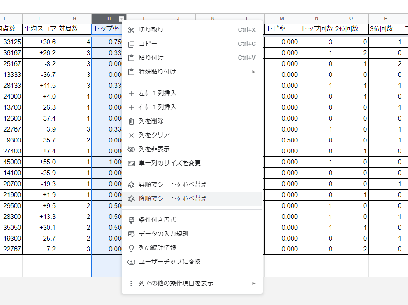Click the scissors icon for 切り取り

click(131, 30)
